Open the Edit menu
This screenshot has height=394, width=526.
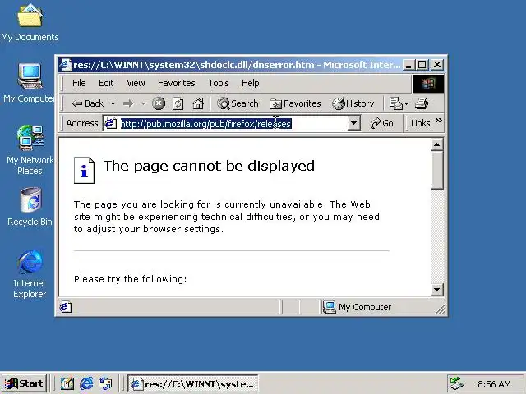pos(106,83)
